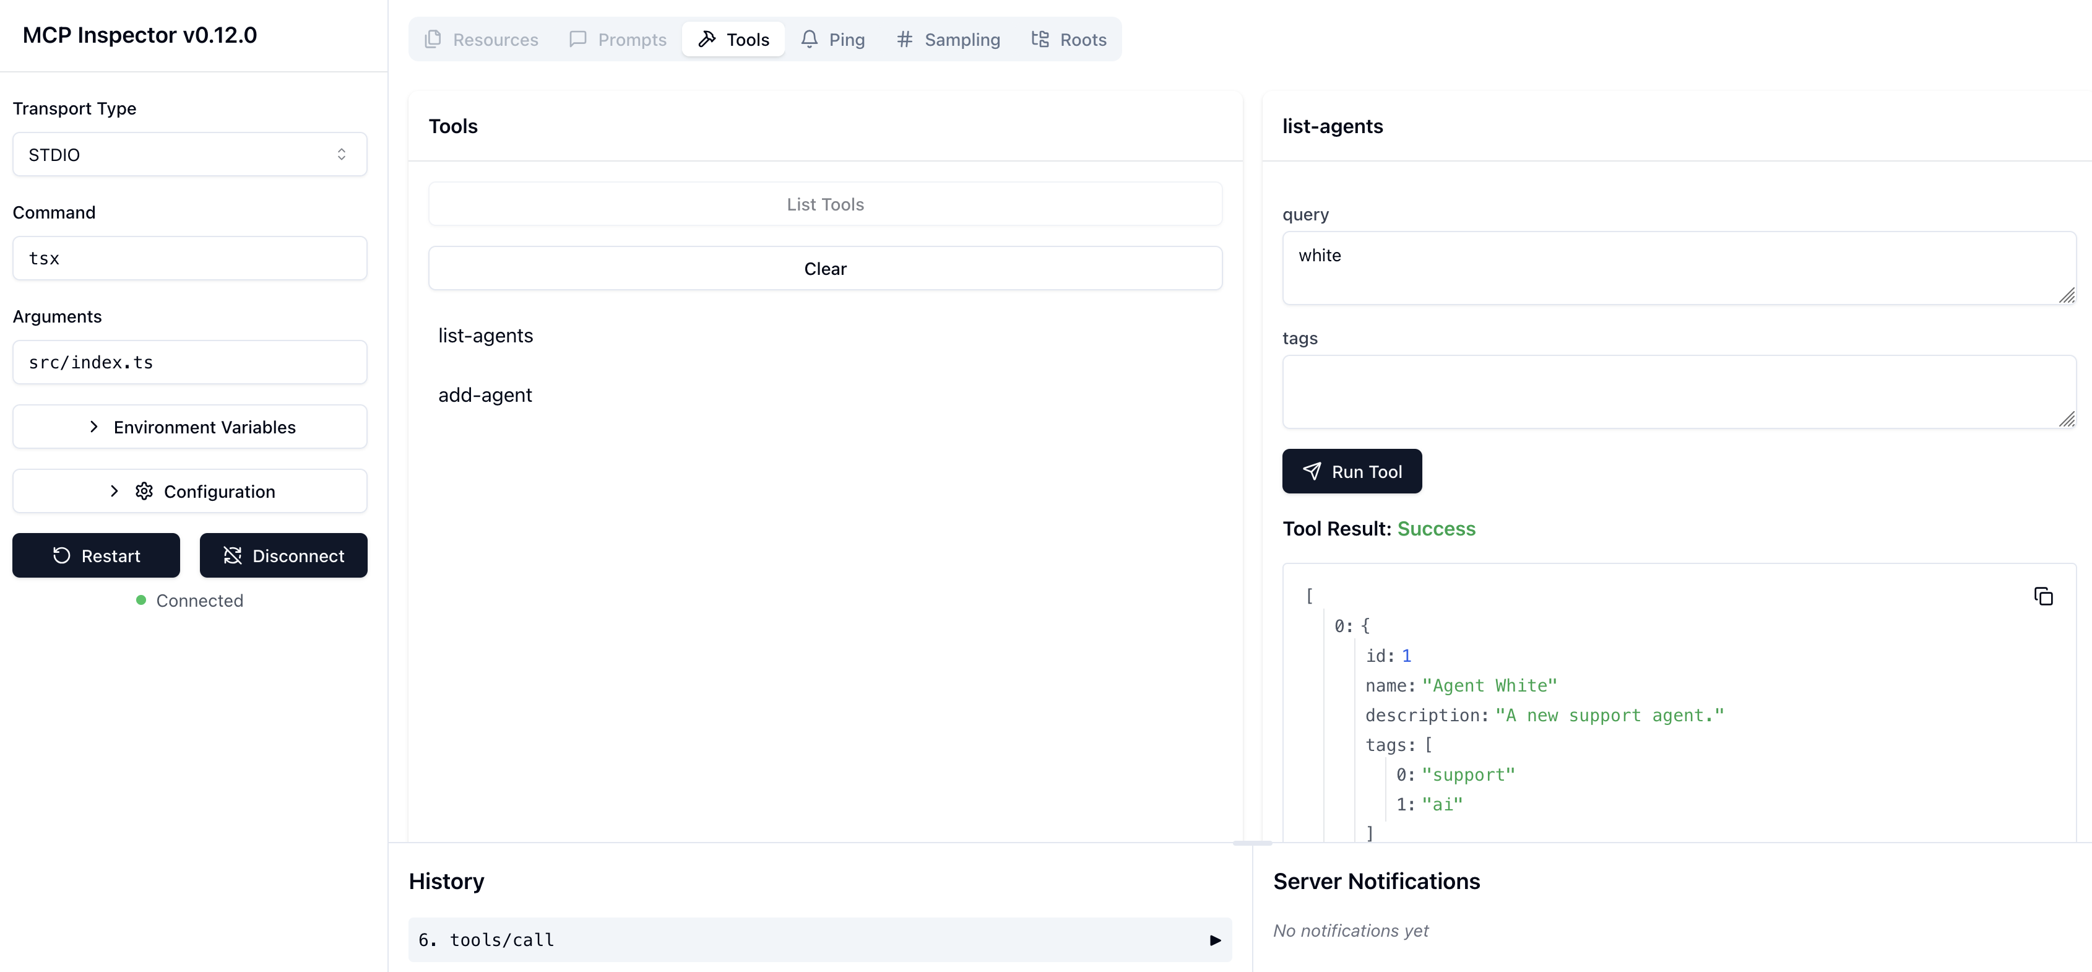Click the disconnect icon beside Disconnect
This screenshot has height=972, width=2092.
point(232,555)
